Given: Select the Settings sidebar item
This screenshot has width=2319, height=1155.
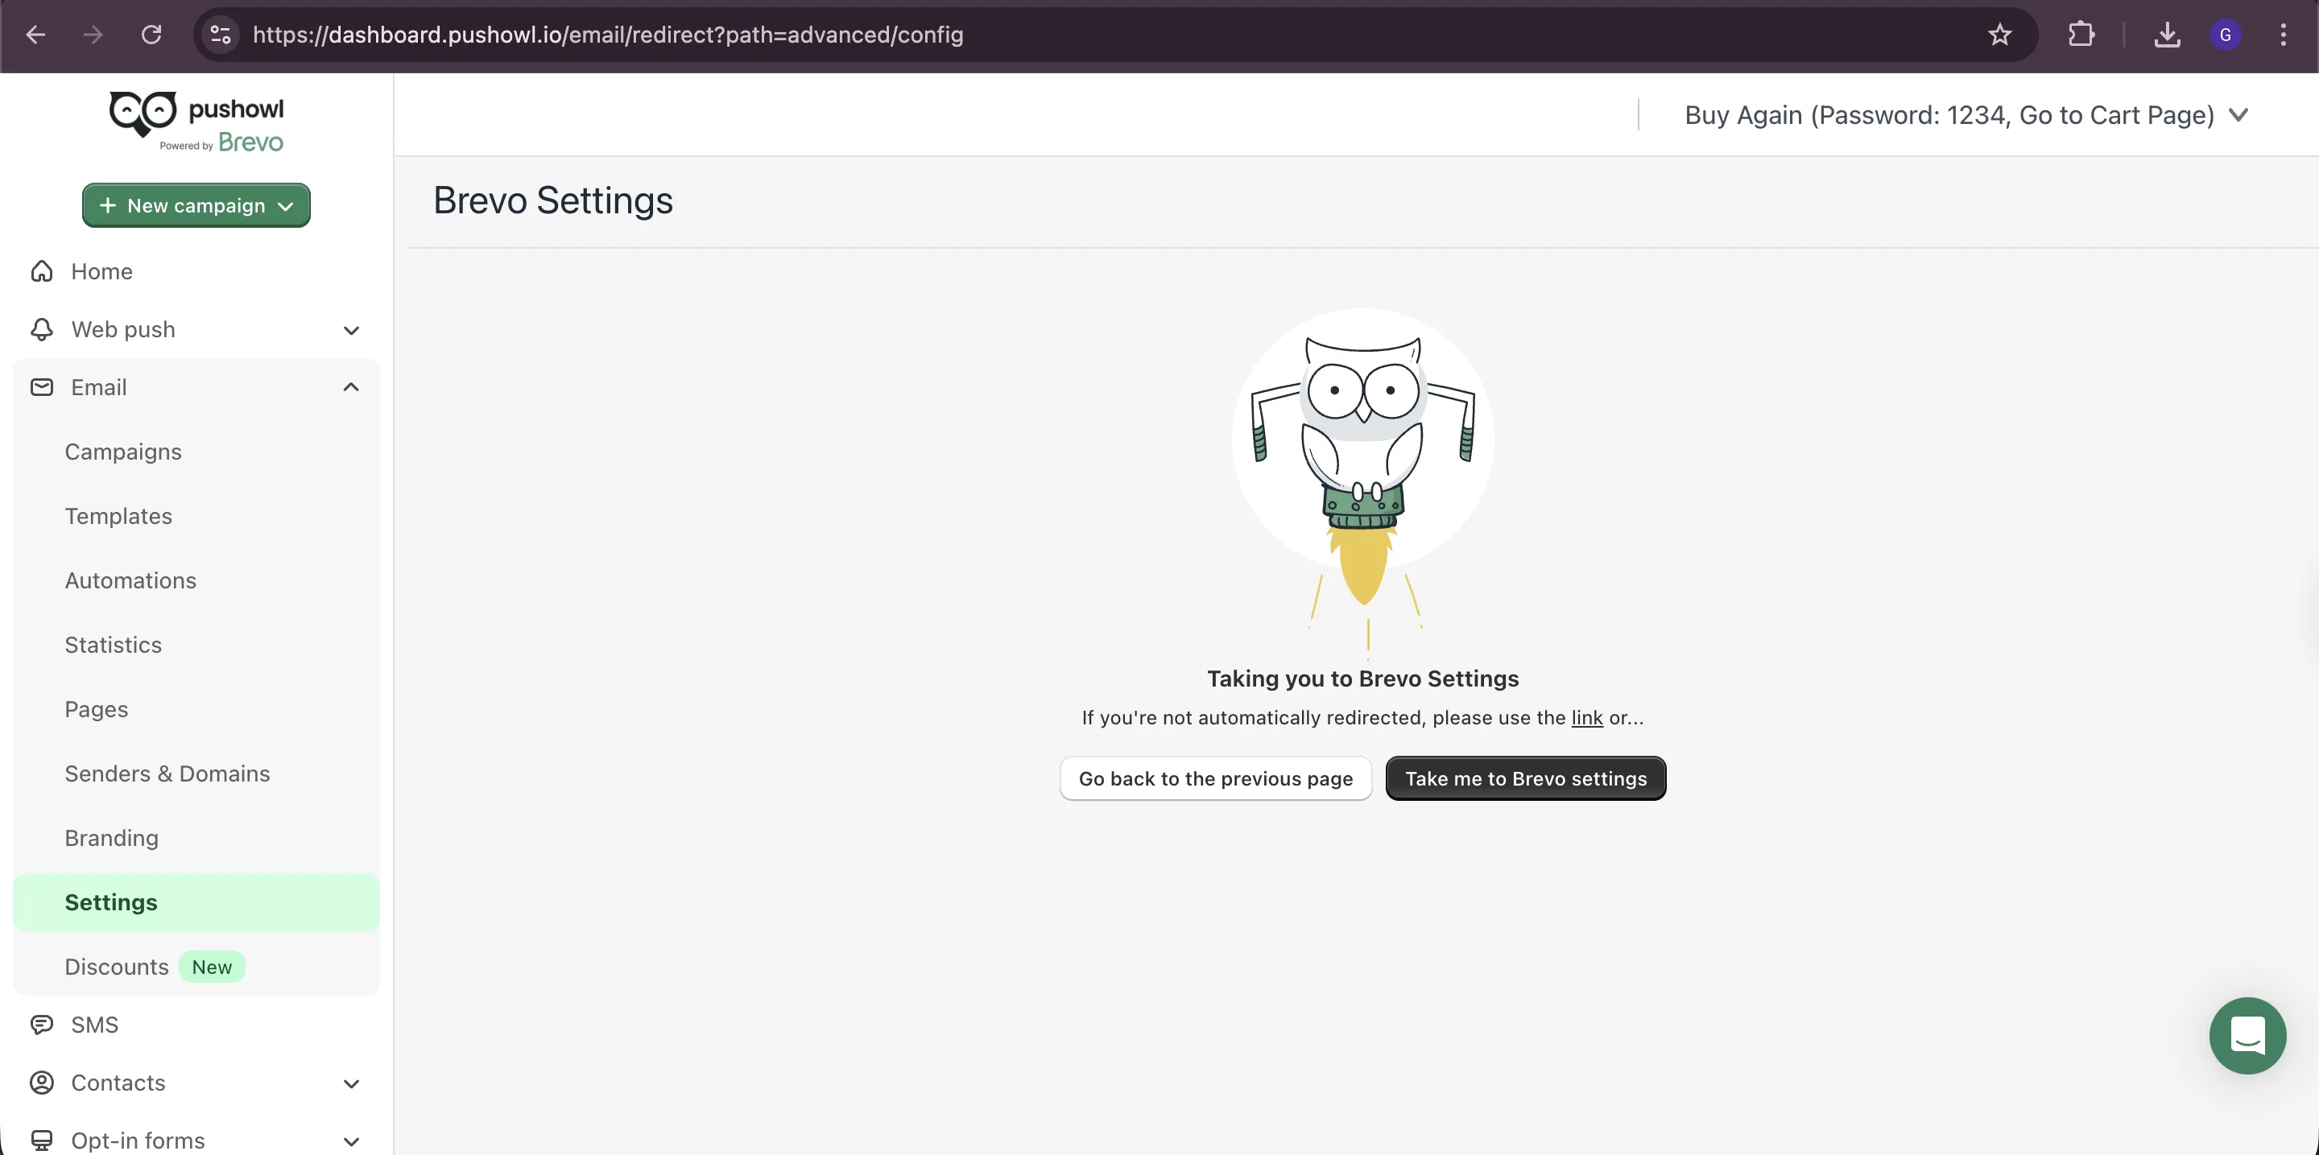Looking at the screenshot, I should point(196,902).
